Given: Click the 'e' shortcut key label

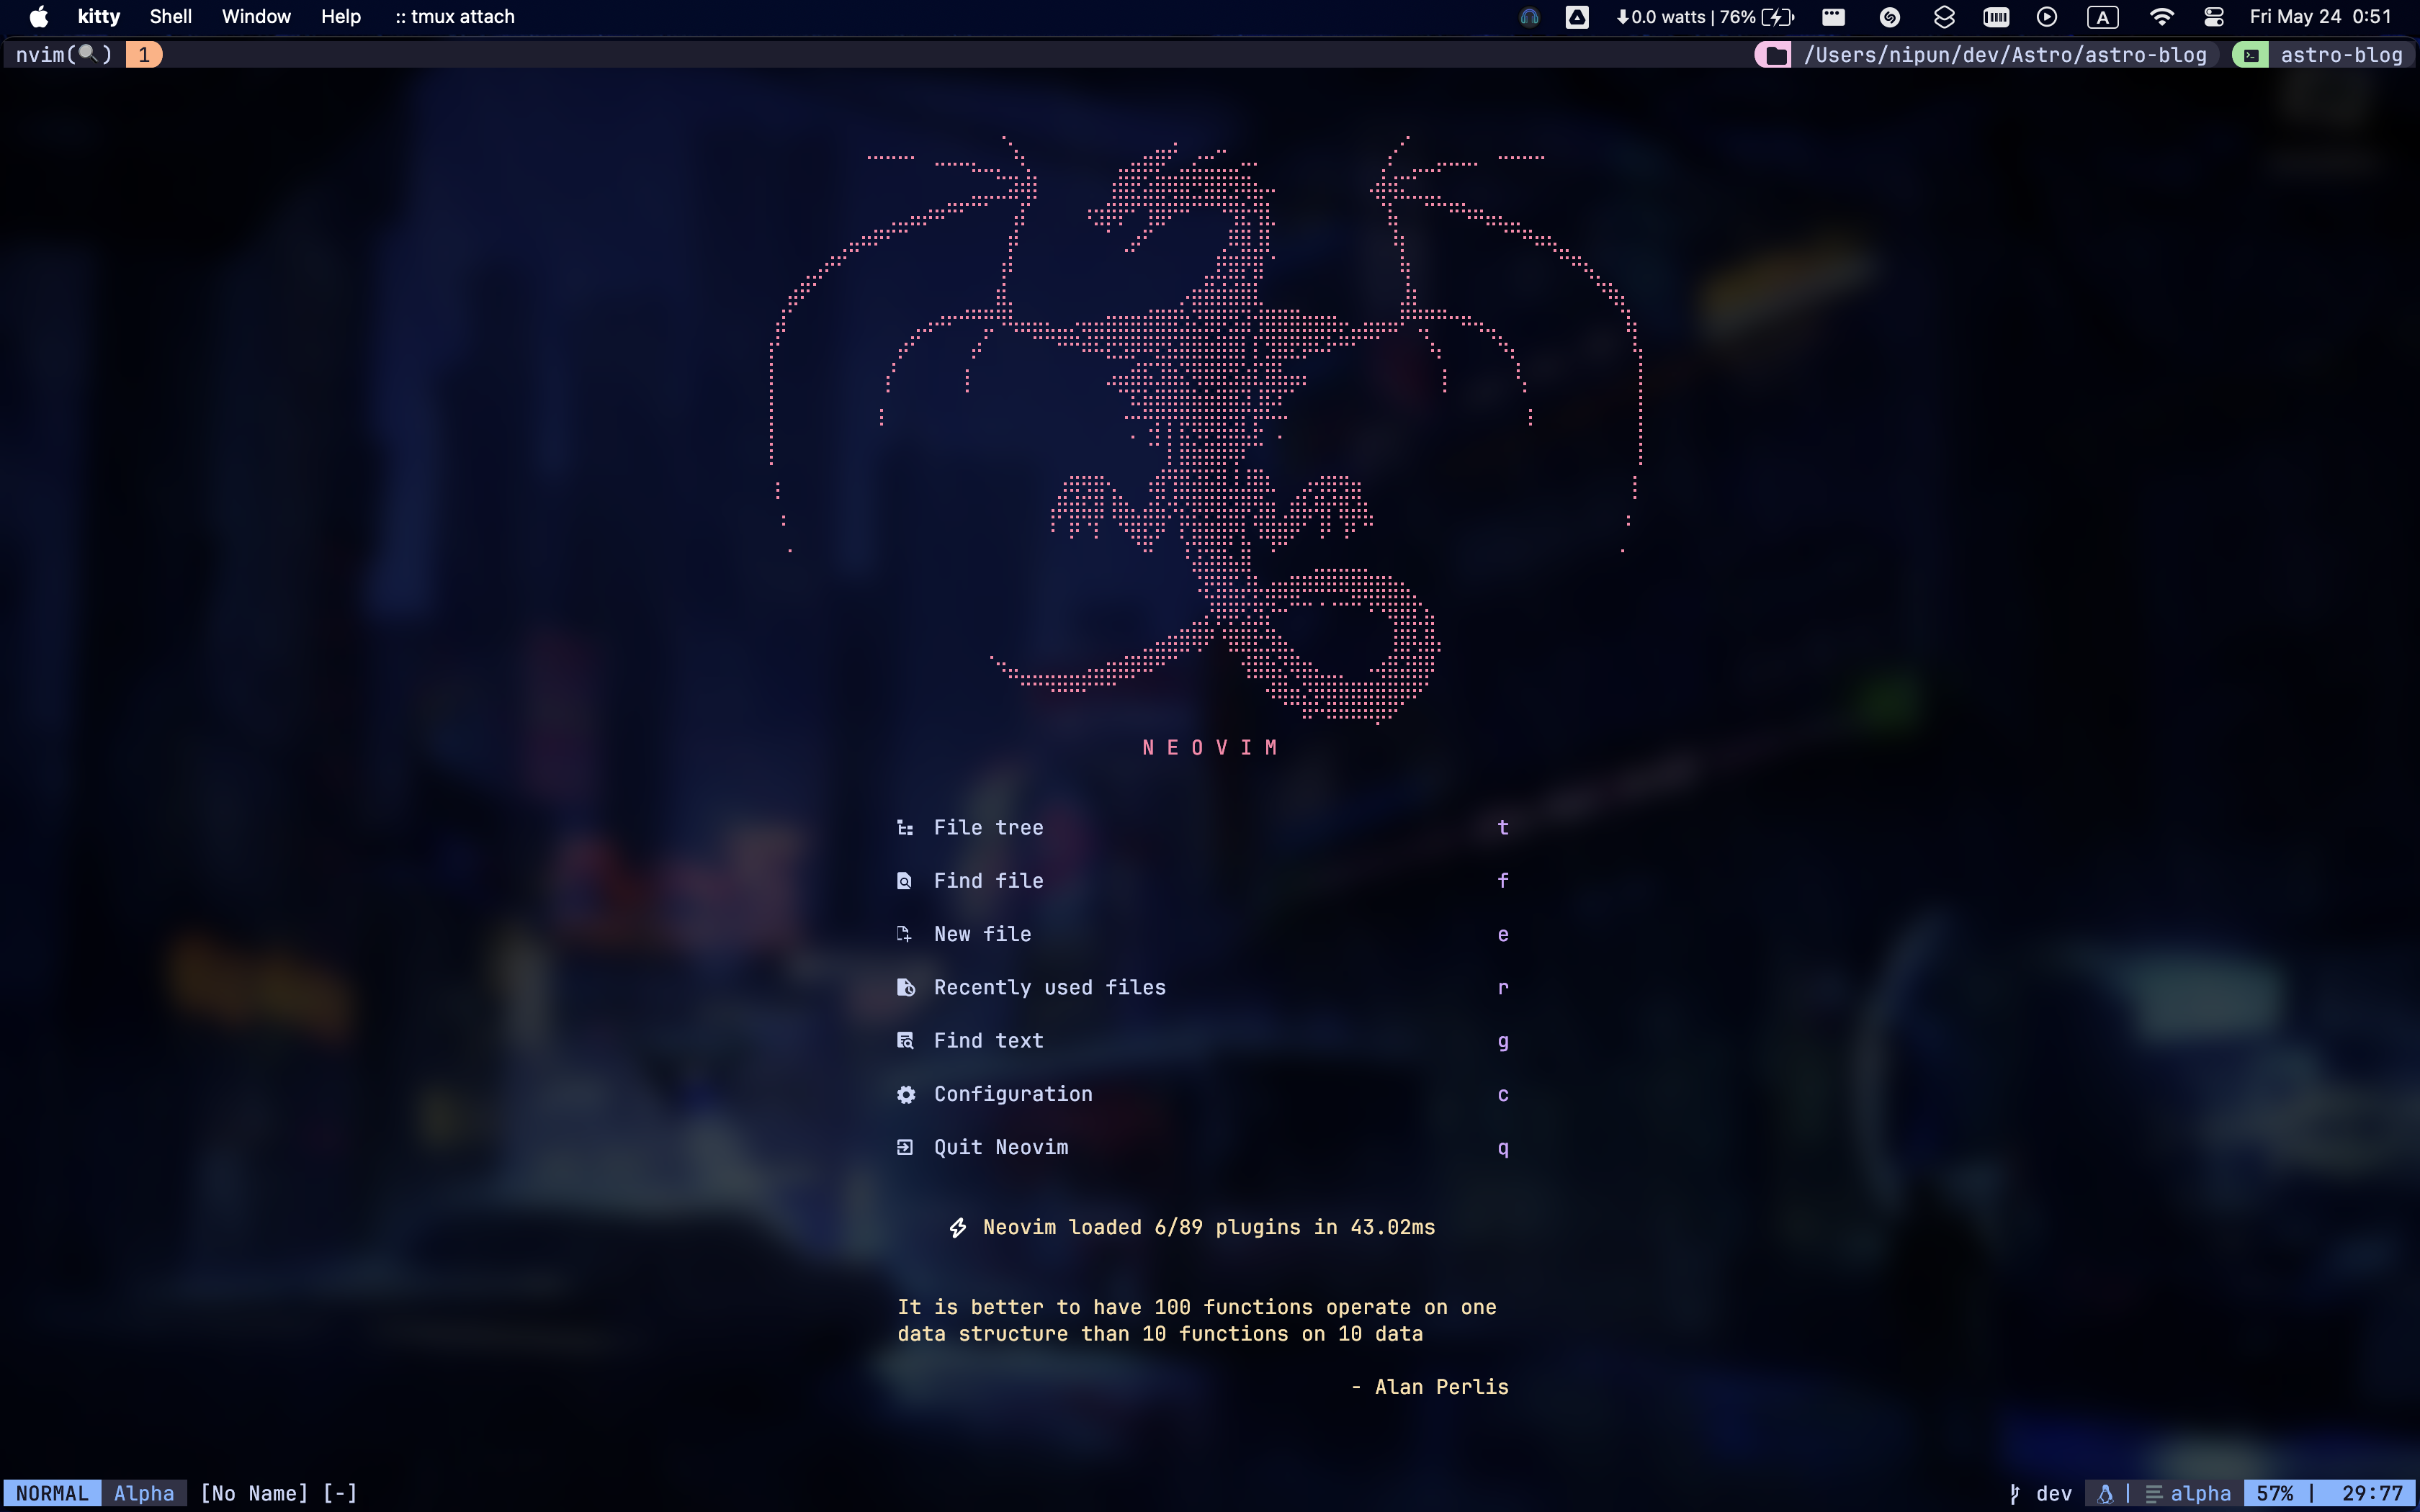Looking at the screenshot, I should pyautogui.click(x=1503, y=935).
